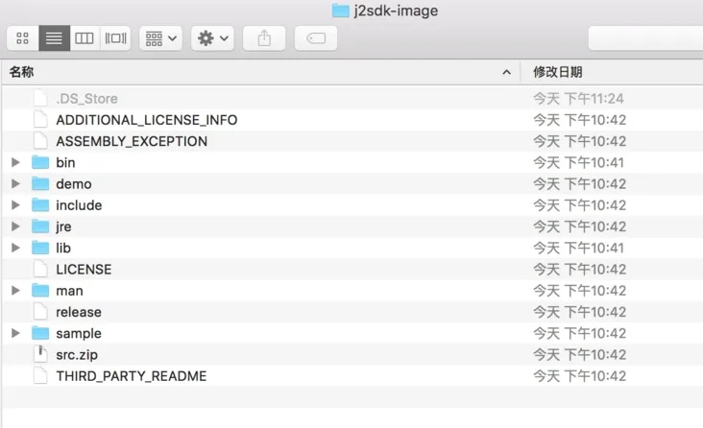
Task: Expand the jre folder triangle
Action: [x=15, y=226]
